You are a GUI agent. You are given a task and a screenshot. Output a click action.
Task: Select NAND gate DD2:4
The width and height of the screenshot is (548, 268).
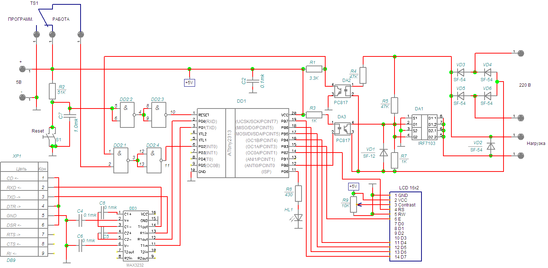coord(154,160)
